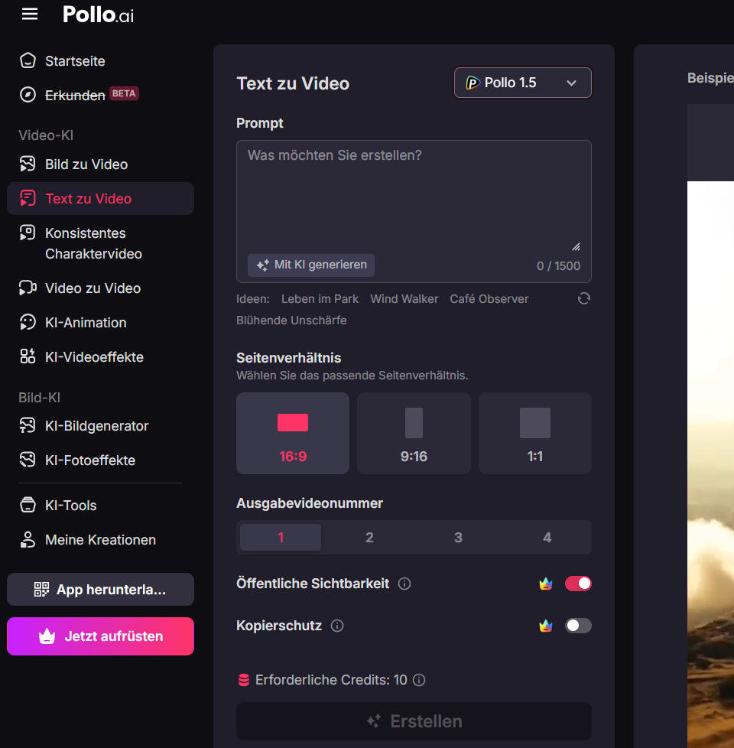The height and width of the screenshot is (748, 734).
Task: Set output video number to 2
Action: 369,537
